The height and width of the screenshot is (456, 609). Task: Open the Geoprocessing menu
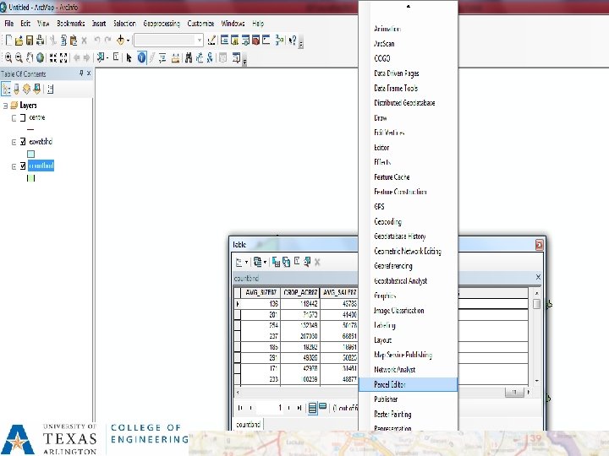coord(162,24)
